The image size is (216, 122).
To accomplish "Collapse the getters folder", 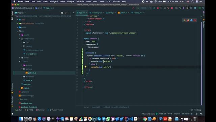I will click(x=22, y=69).
